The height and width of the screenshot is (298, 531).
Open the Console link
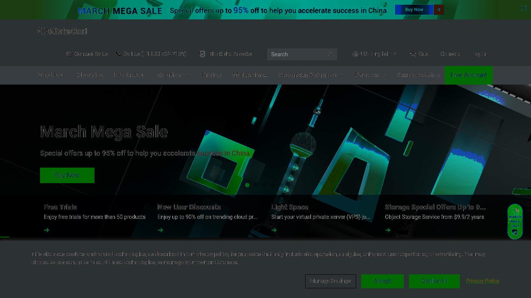450,54
